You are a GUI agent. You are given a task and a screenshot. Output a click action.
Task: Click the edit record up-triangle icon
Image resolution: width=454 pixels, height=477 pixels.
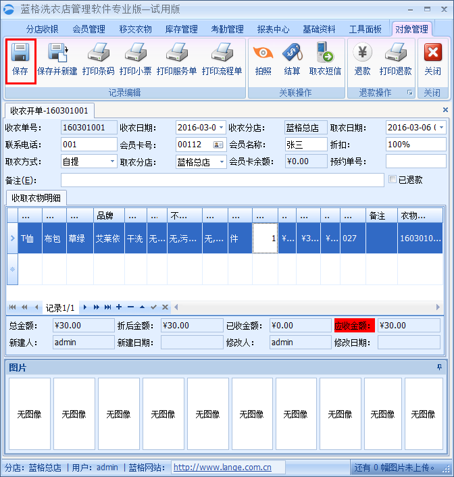pyautogui.click(x=142, y=307)
